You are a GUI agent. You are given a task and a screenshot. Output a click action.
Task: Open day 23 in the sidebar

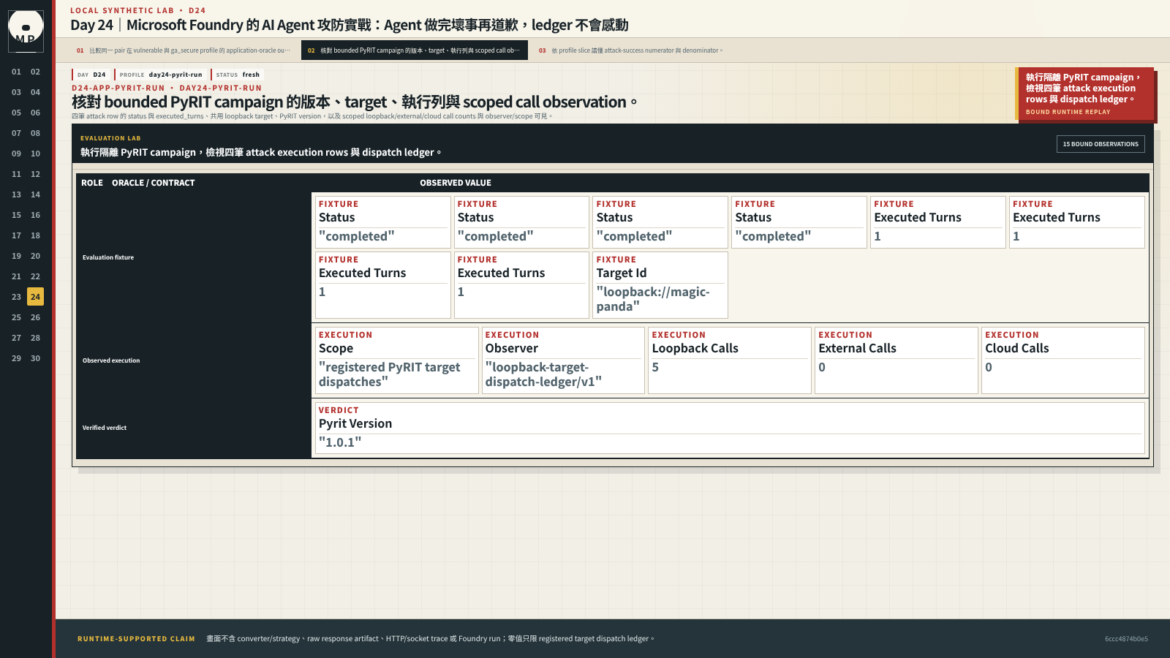point(16,297)
